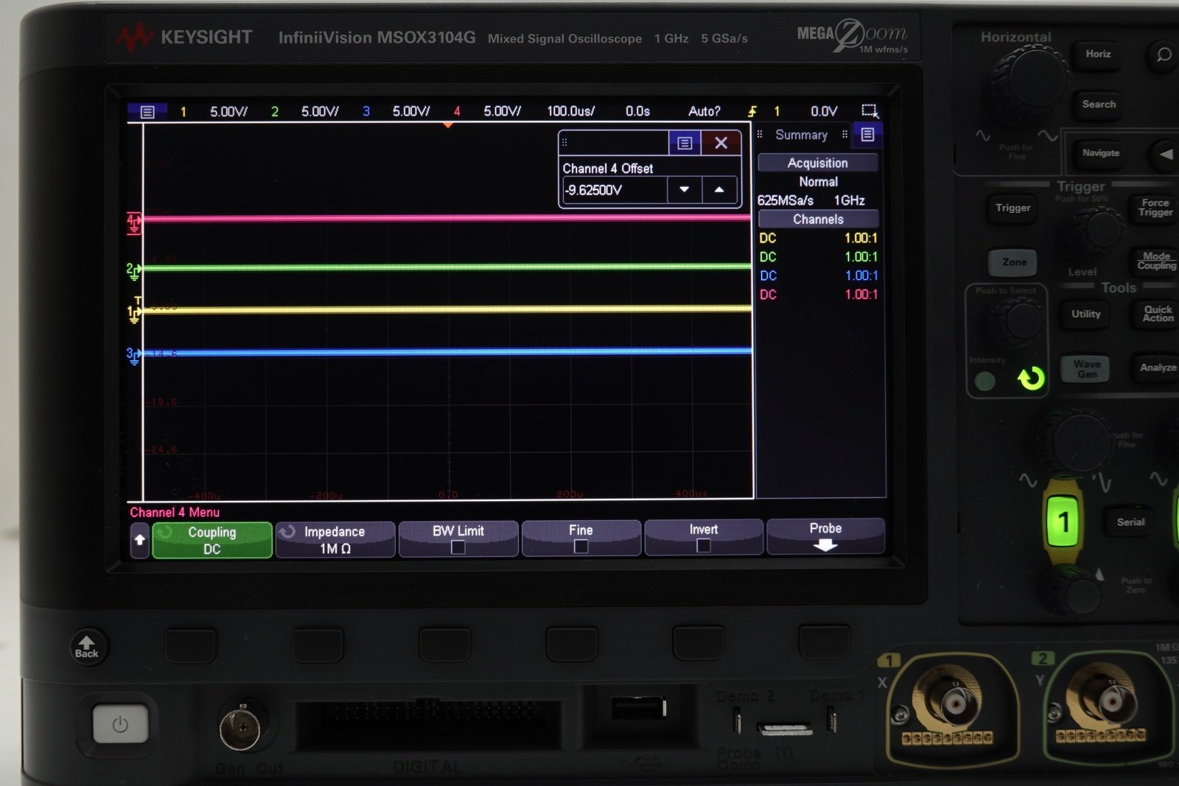
Task: Click the trigger Level knob
Action: point(1096,230)
